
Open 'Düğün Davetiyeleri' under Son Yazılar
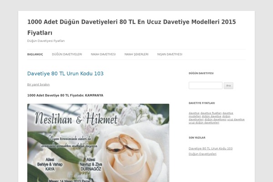point(202,154)
